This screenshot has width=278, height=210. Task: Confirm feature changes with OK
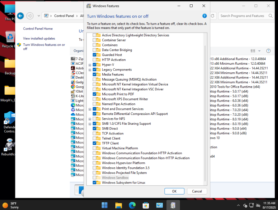tap(174, 191)
